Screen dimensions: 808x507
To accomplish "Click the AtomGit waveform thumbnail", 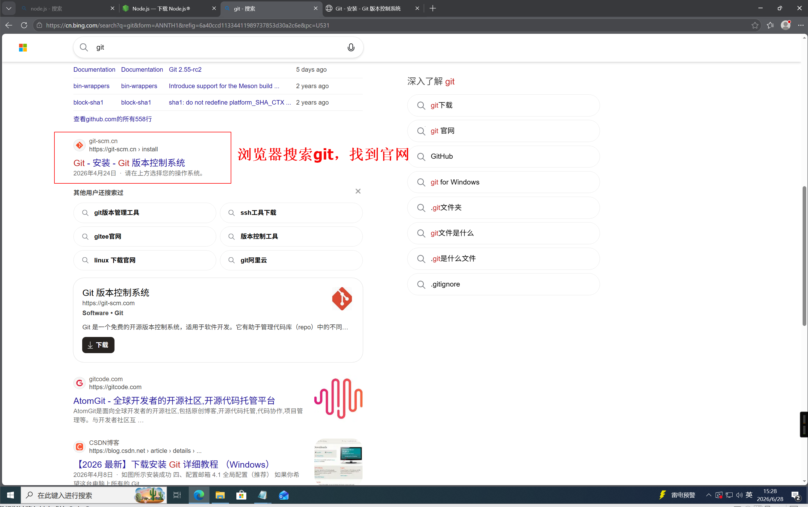I will click(x=338, y=398).
